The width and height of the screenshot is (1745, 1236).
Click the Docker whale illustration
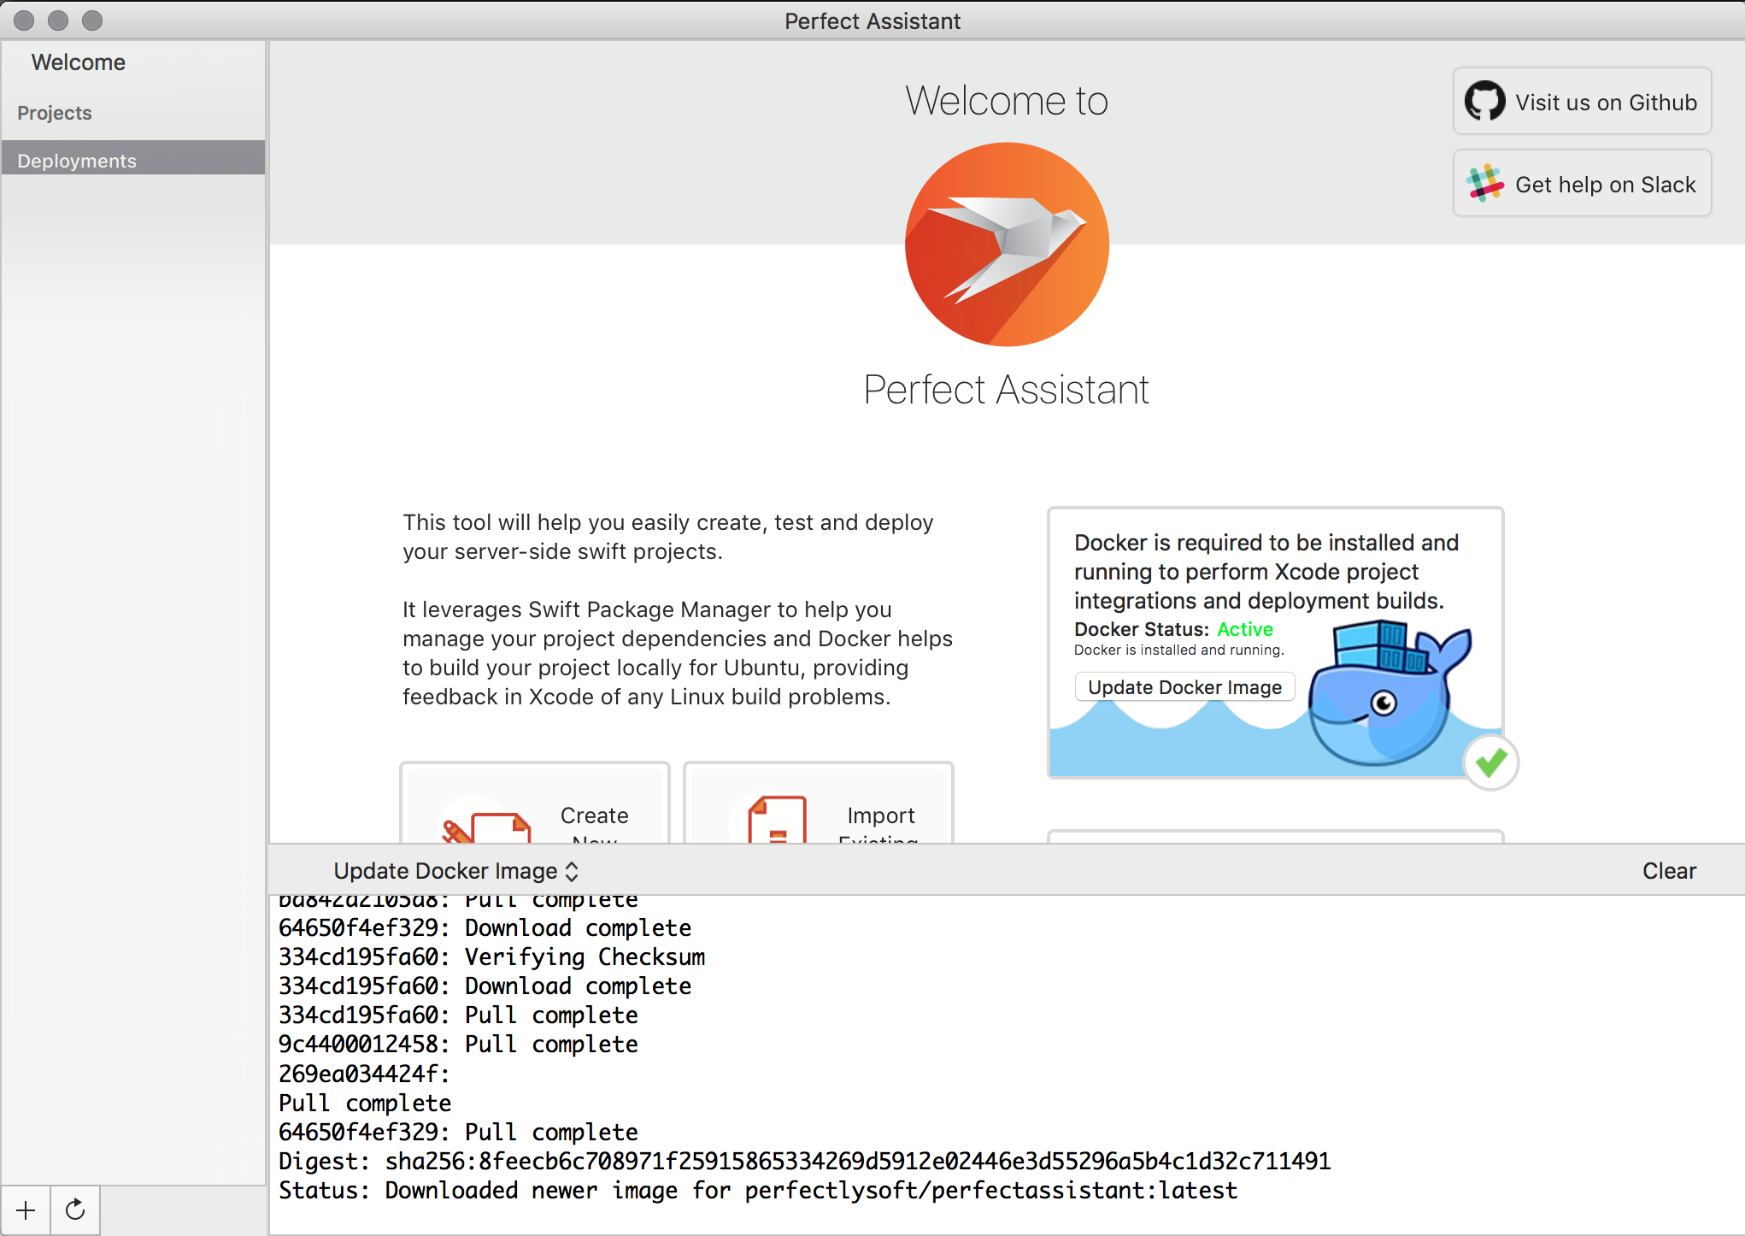click(1389, 692)
